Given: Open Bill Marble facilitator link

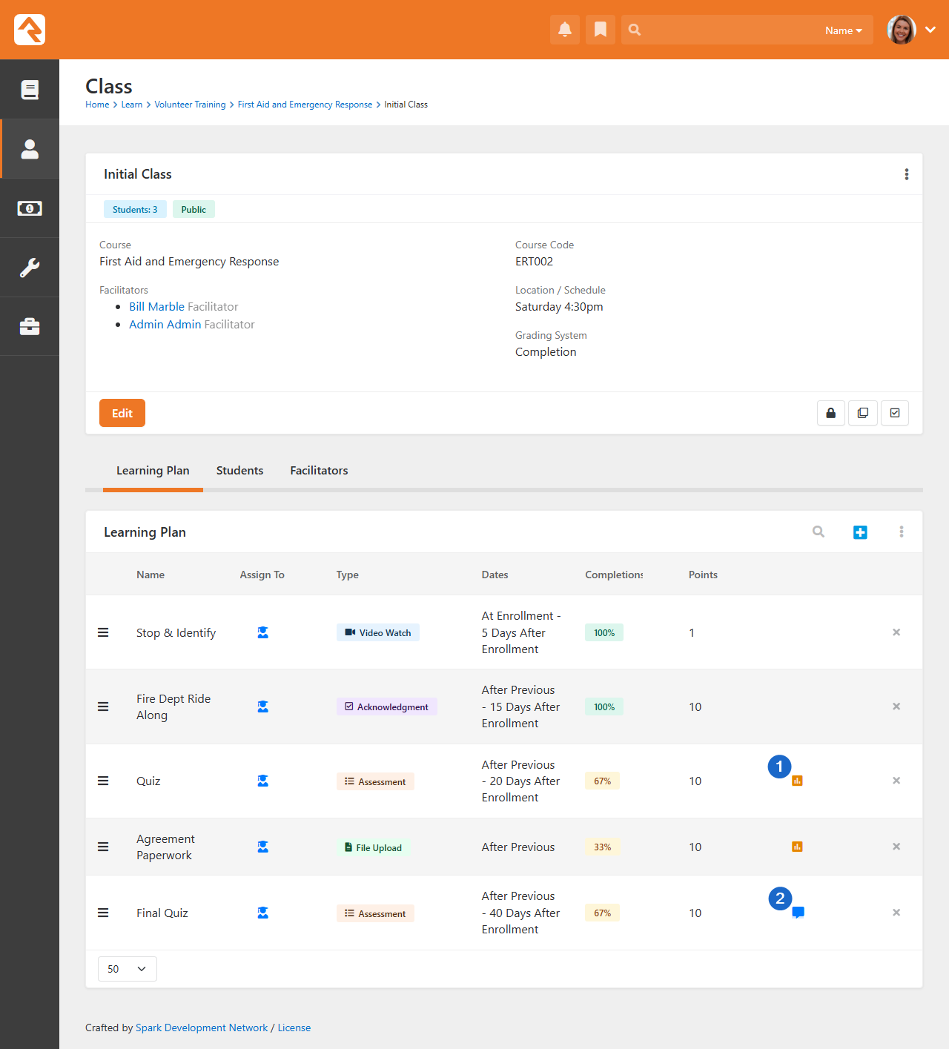Looking at the screenshot, I should click(156, 307).
